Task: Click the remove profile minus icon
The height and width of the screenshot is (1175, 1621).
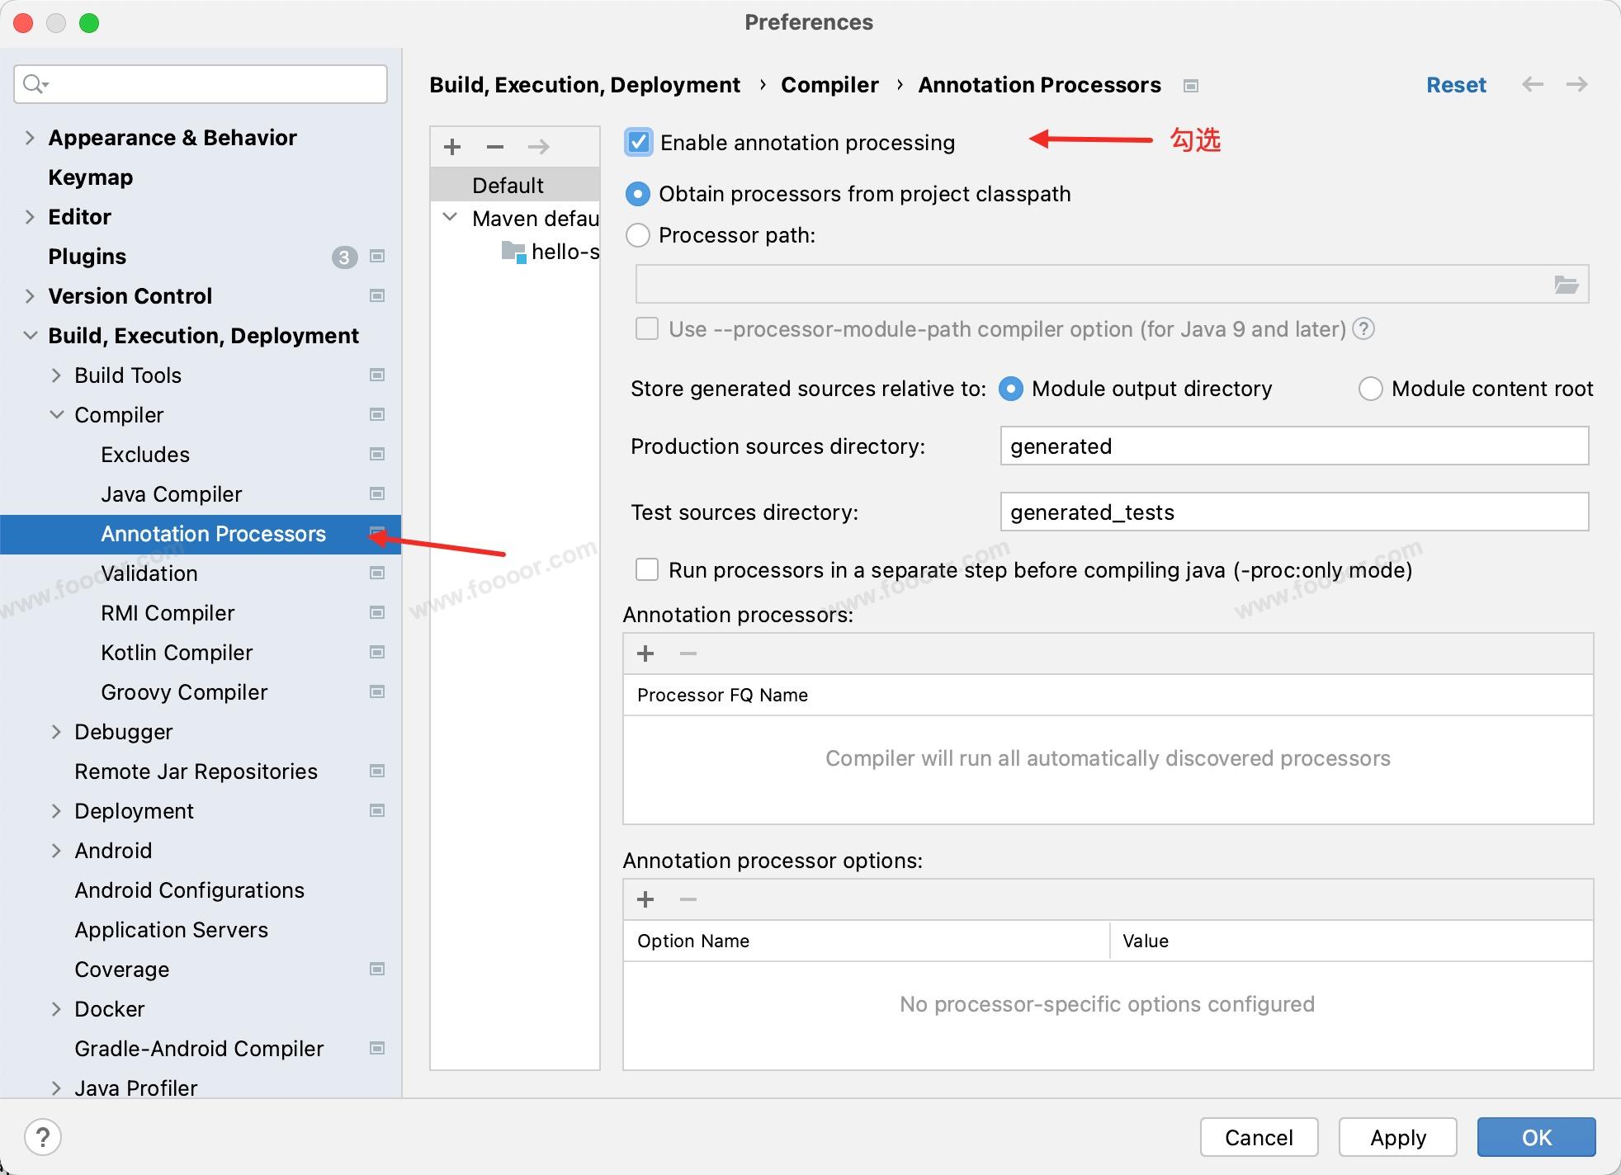Action: [495, 147]
